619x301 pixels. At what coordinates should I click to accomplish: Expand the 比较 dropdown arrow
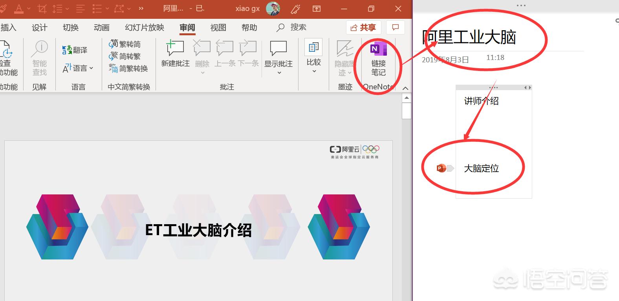pos(314,71)
